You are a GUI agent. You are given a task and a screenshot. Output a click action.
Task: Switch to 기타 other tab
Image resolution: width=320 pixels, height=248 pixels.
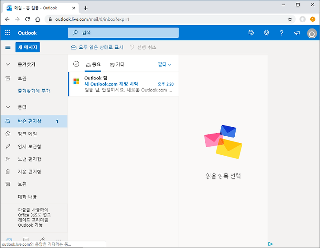(x=117, y=65)
